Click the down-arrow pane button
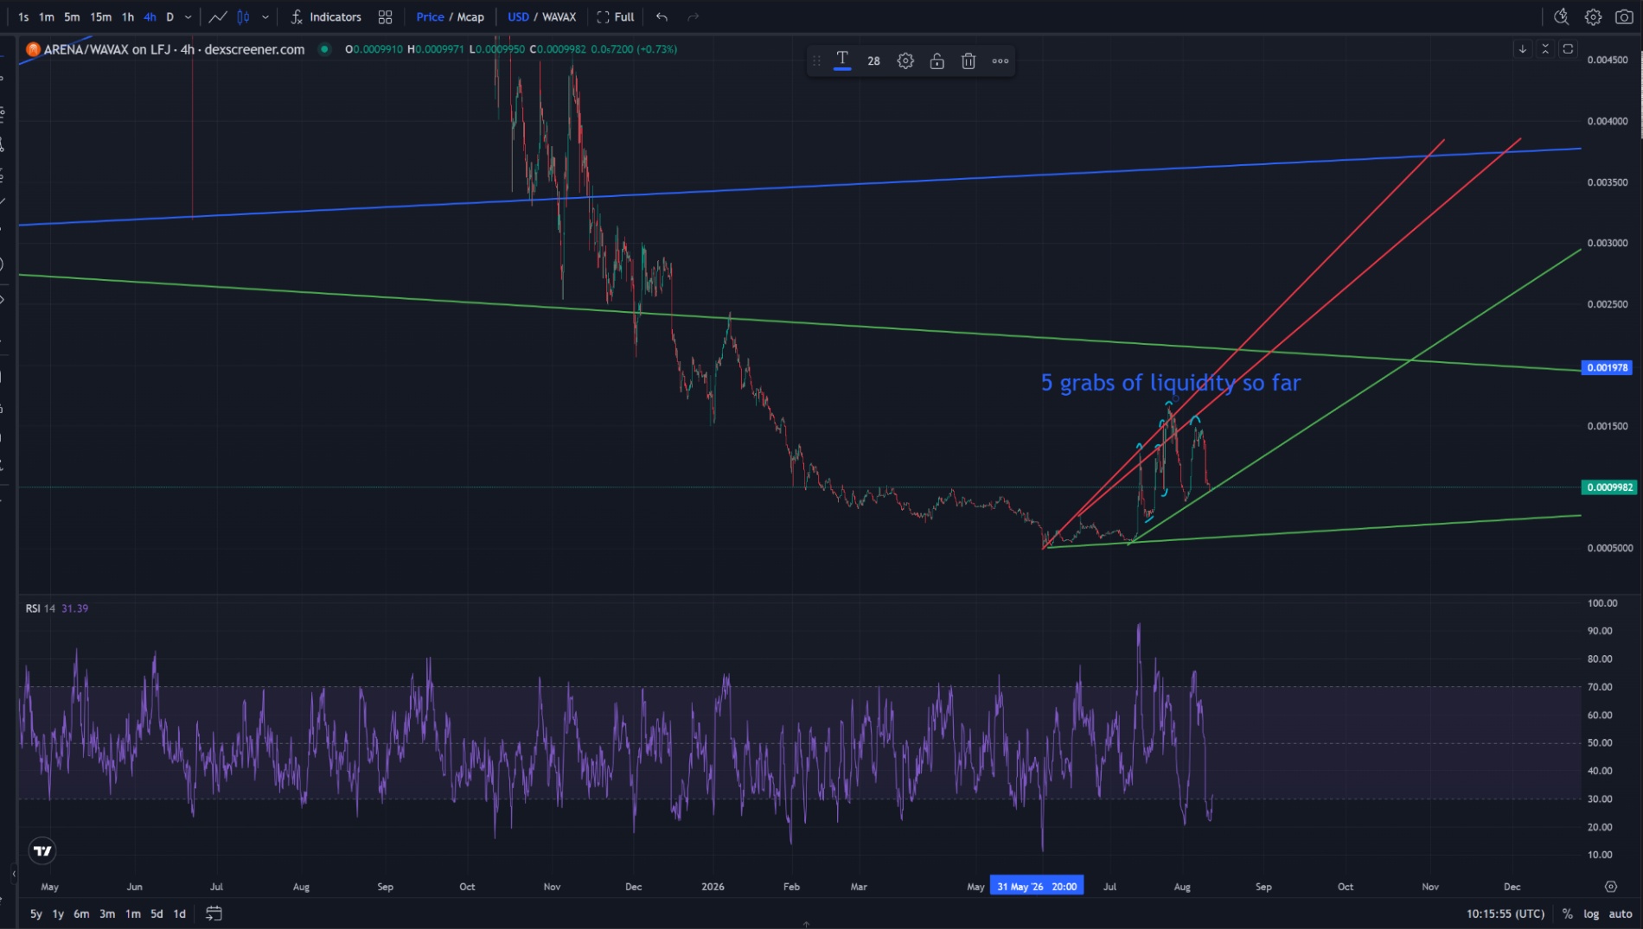1643x929 pixels. click(1523, 49)
